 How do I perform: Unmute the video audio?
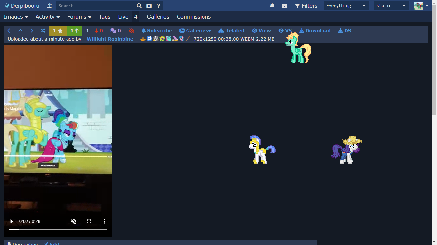coord(74,221)
